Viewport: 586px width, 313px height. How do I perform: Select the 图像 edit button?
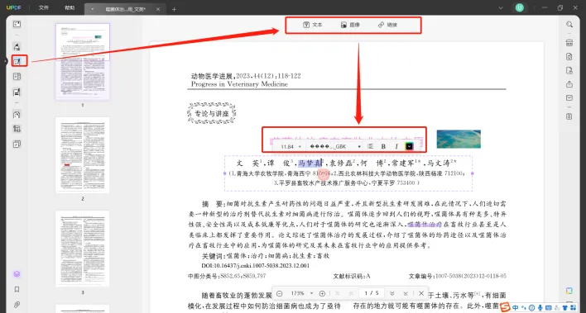coord(350,25)
